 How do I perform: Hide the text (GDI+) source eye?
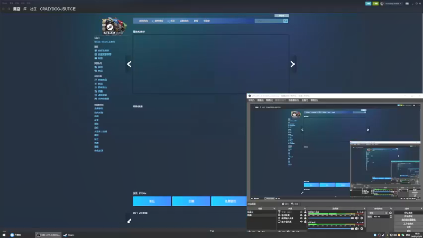click(x=301, y=212)
